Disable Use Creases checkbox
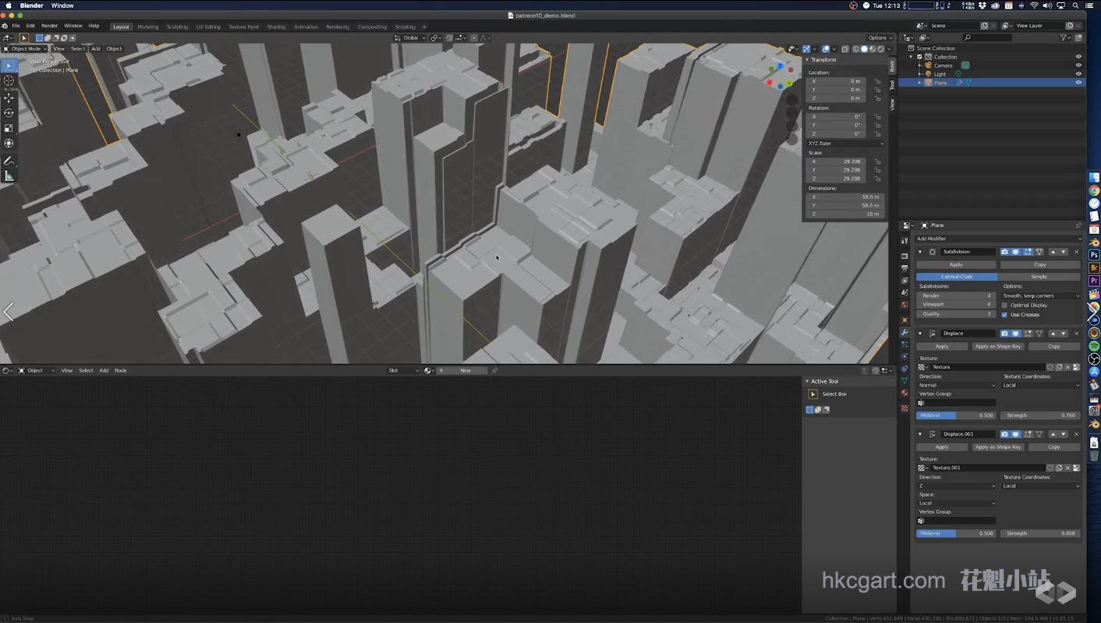This screenshot has width=1101, height=623. 1004,314
